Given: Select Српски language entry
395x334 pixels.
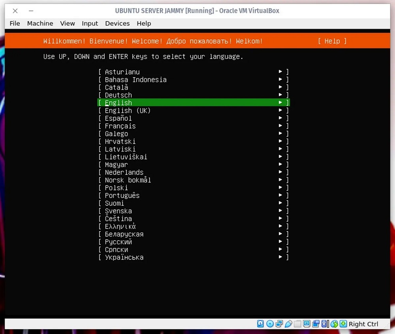Looking at the screenshot, I should 194,249.
